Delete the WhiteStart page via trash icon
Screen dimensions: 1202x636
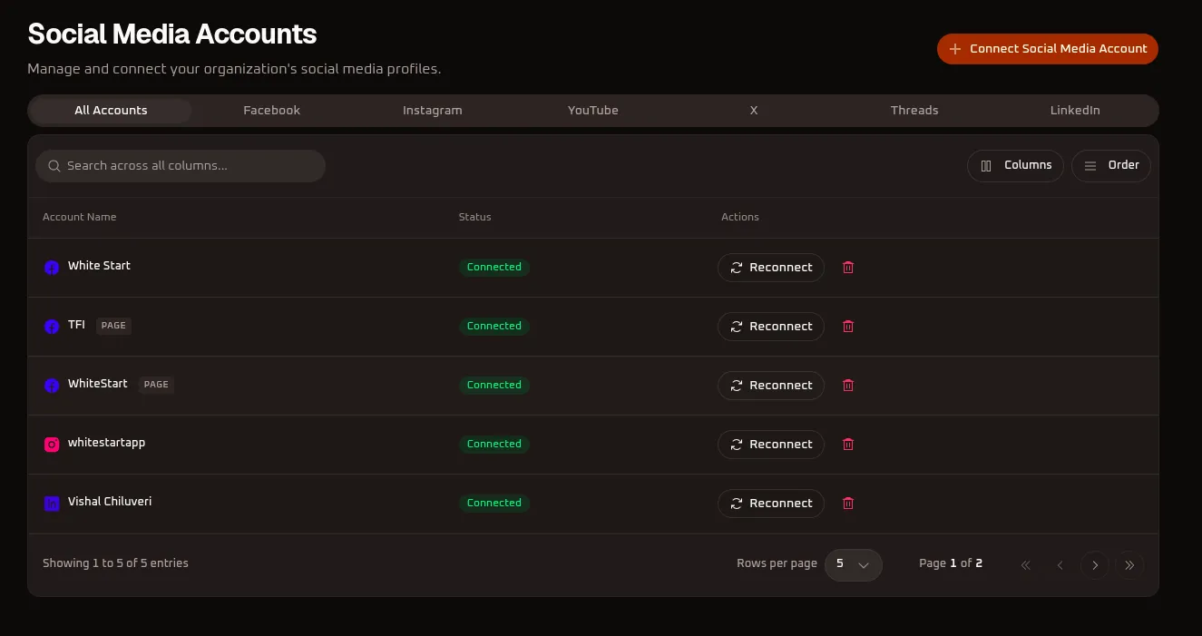click(848, 386)
